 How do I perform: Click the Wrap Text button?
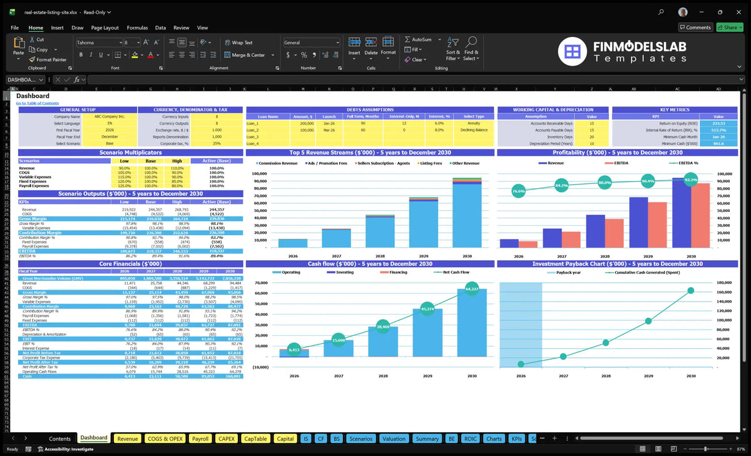pyautogui.click(x=239, y=43)
